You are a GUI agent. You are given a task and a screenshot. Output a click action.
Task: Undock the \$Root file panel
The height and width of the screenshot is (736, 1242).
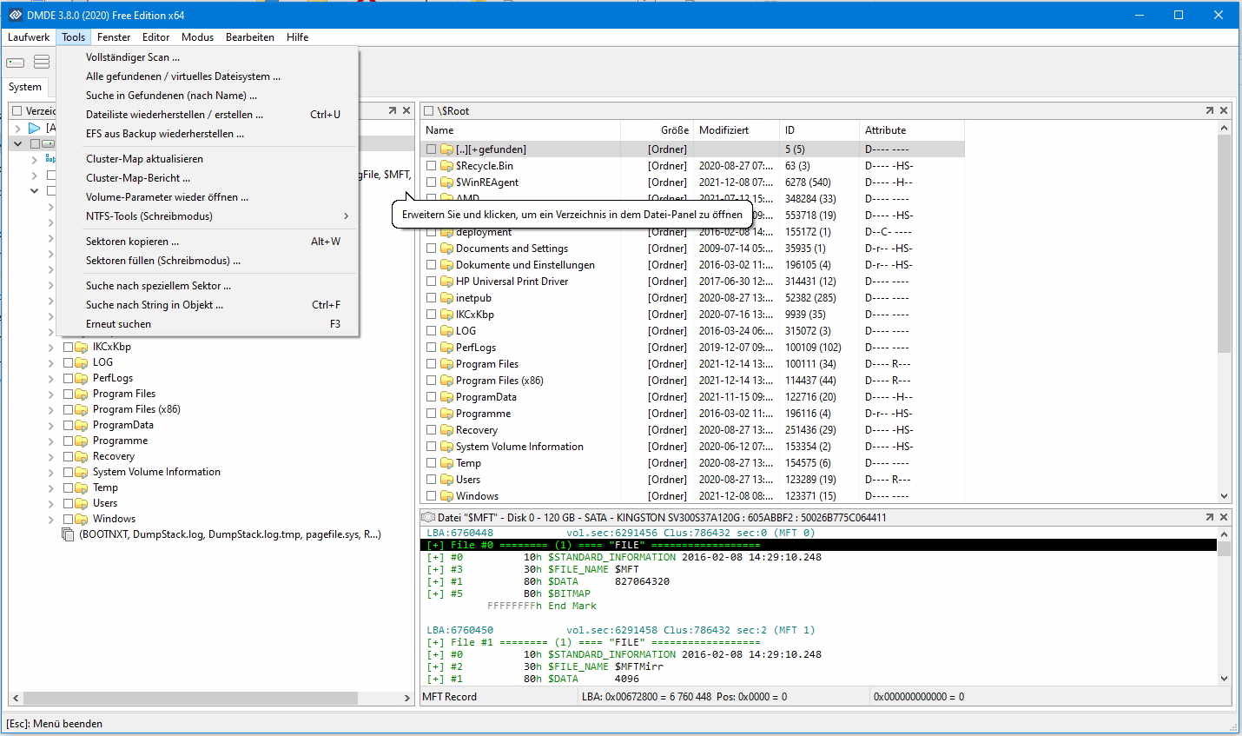1210,110
